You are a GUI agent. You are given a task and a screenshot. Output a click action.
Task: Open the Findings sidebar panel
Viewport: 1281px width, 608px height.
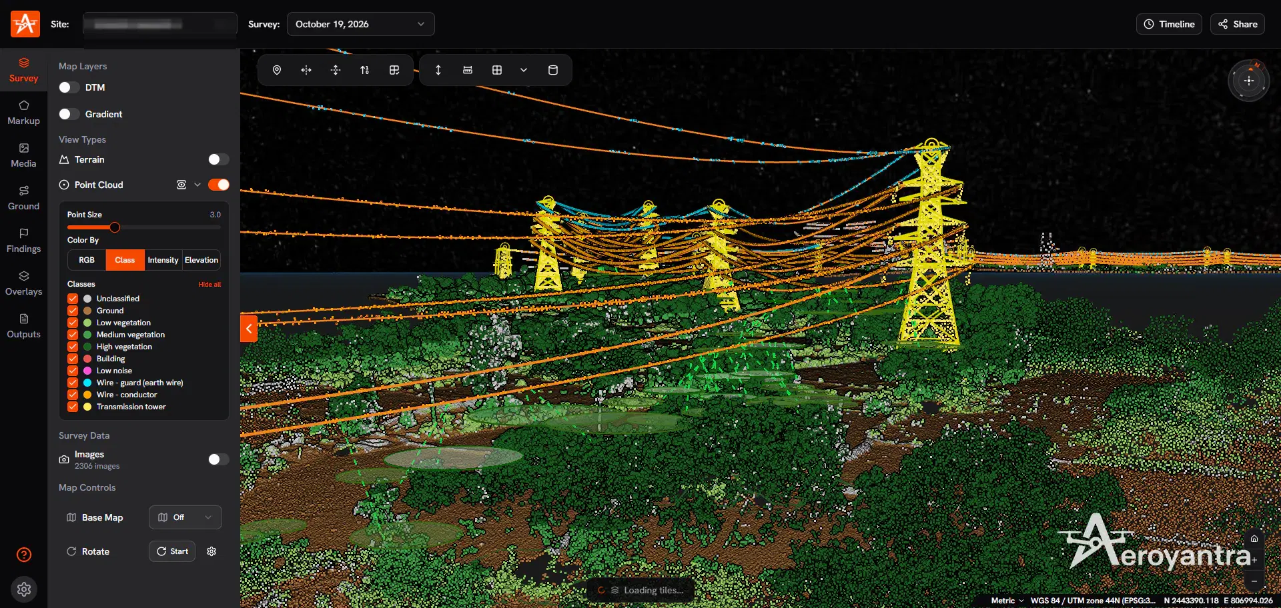point(24,241)
